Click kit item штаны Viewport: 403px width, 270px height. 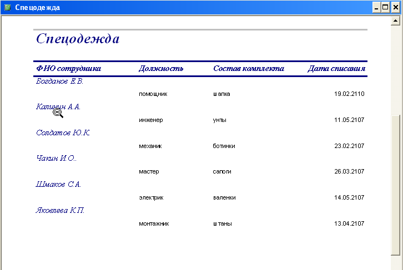(x=223, y=224)
